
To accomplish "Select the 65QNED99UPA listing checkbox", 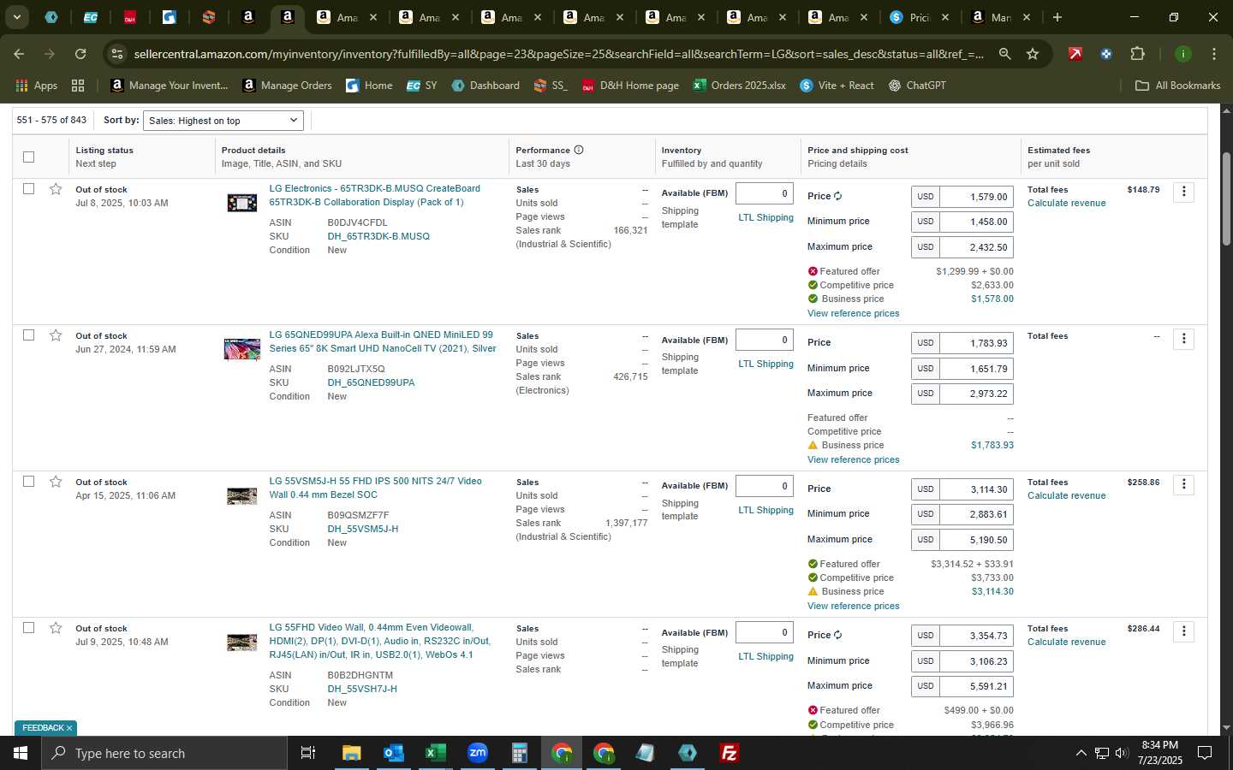I will (x=29, y=335).
